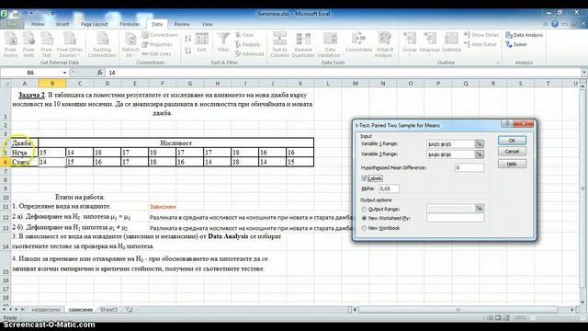The image size is (588, 331).
Task: Toggle the Labels checkbox
Action: (364, 178)
